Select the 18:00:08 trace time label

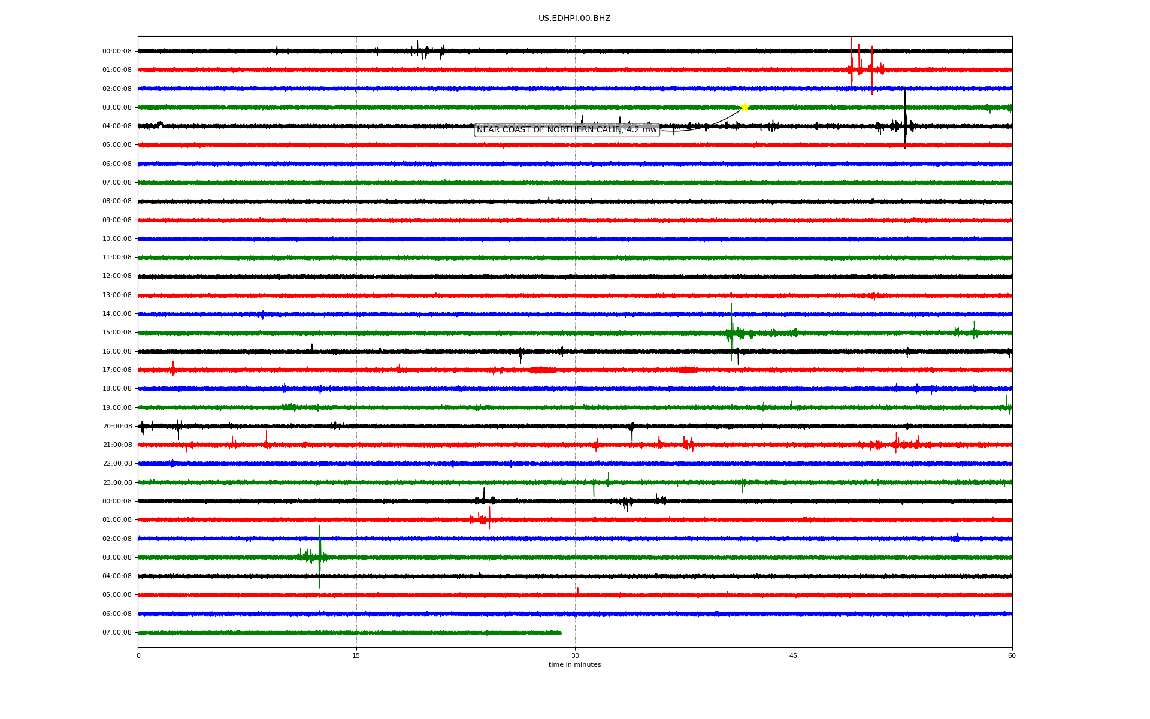point(117,389)
